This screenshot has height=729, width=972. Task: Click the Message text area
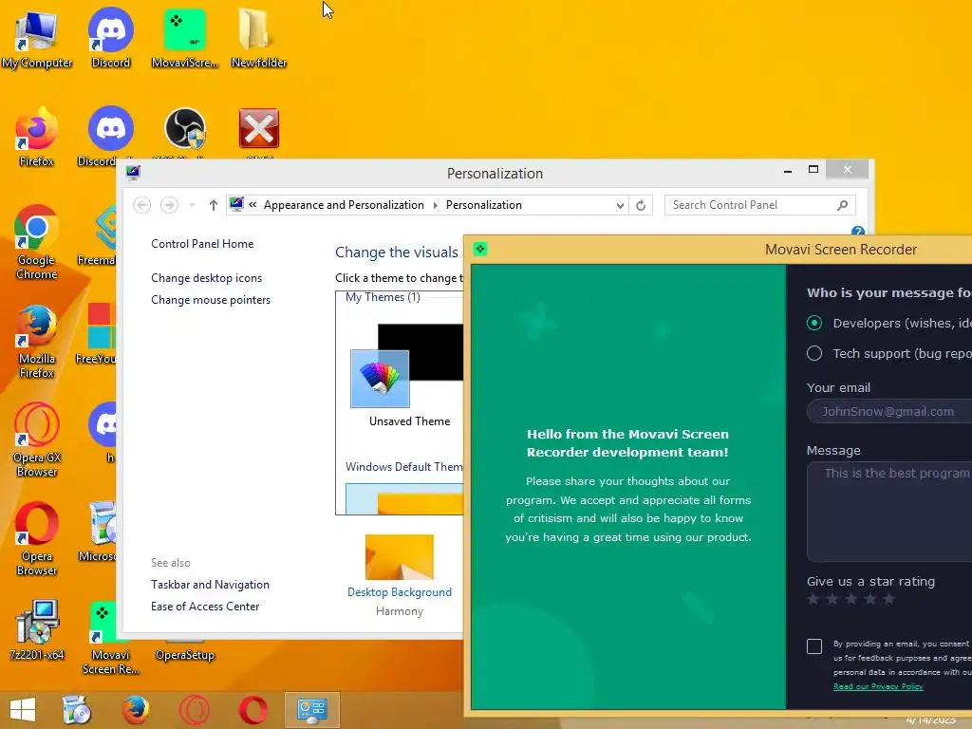coord(888,512)
